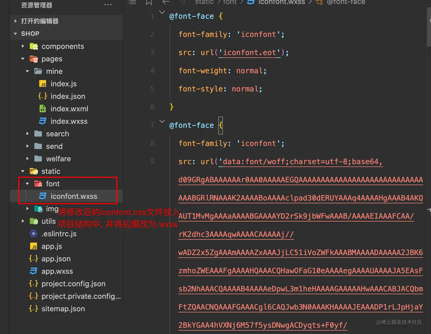Screen dimensions: 431x334
Task: Select the iconfont.wxss breadcrumb item
Action: 282,2
